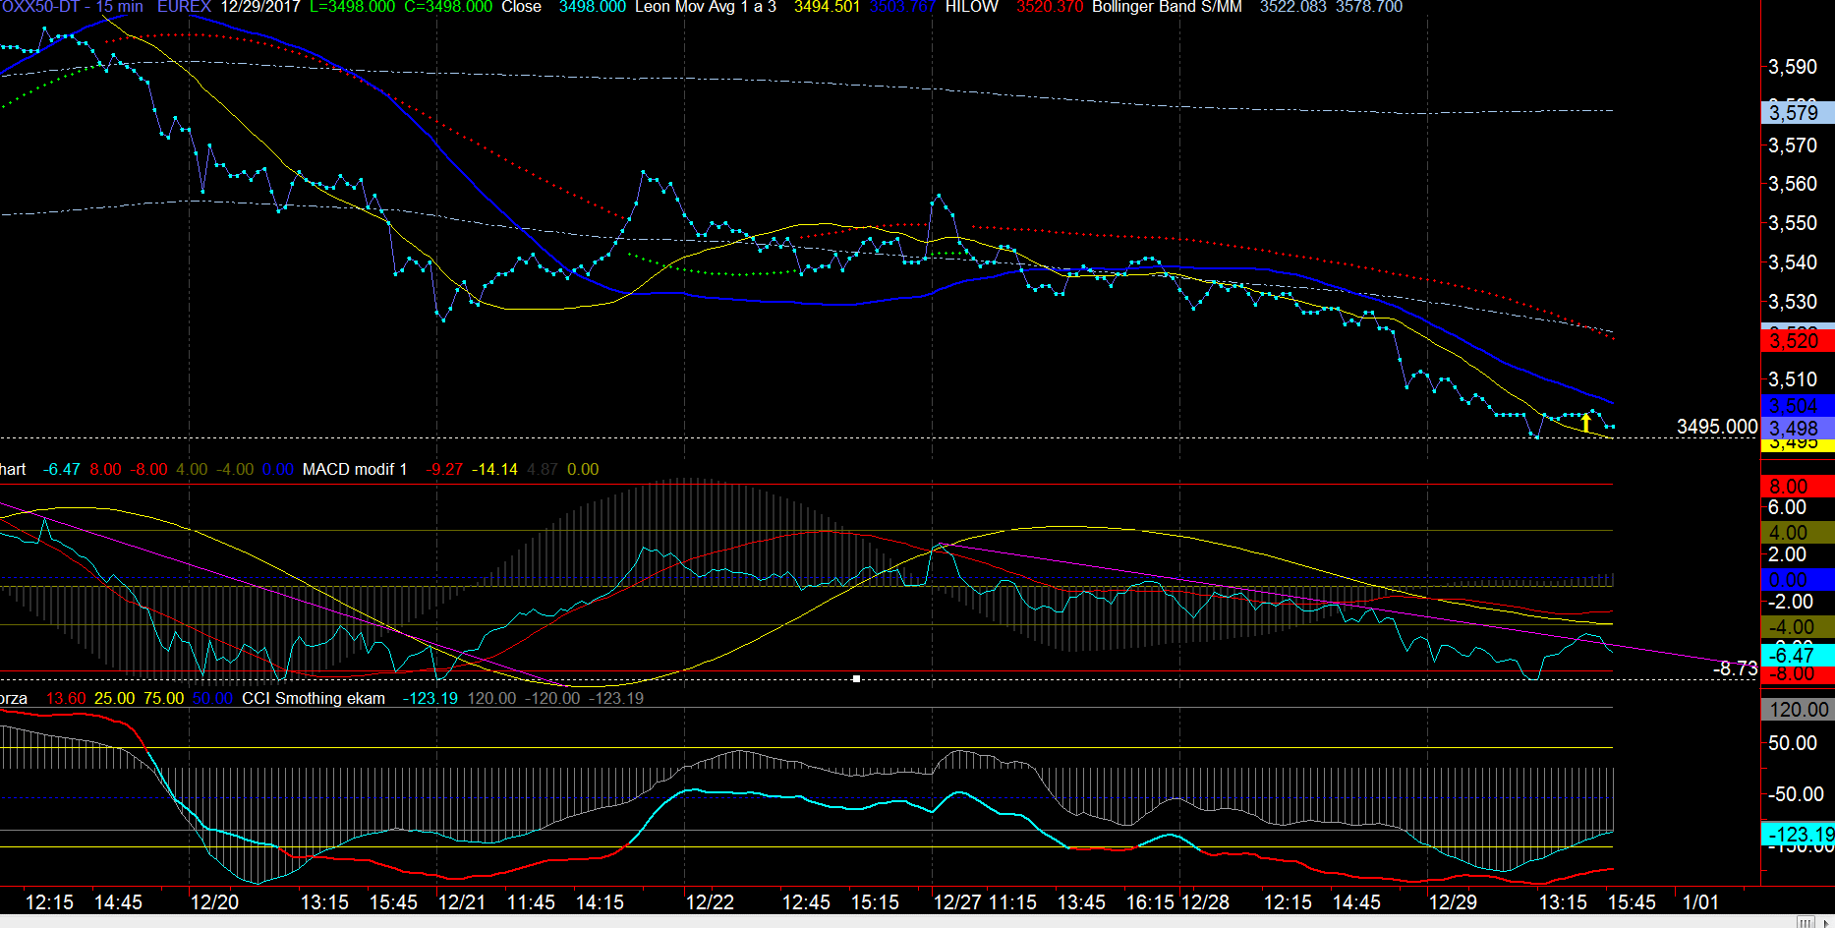1835x928 pixels.
Task: Select the 'CCI Smothing ekam' indicator label
Action: coord(314,698)
